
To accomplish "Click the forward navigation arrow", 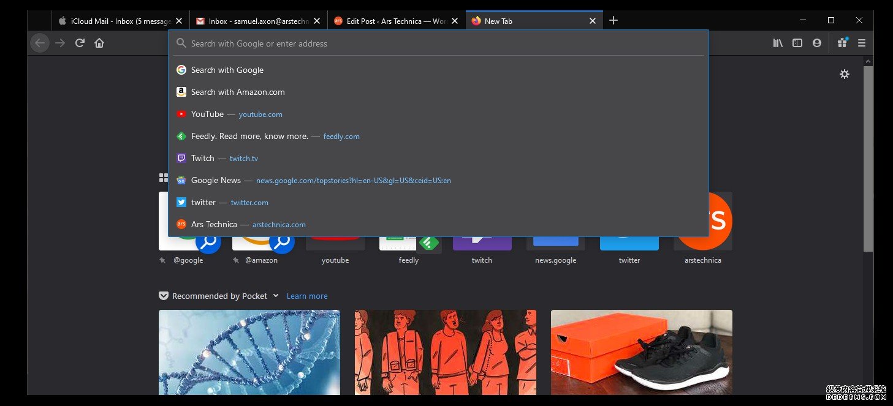I will (x=60, y=43).
